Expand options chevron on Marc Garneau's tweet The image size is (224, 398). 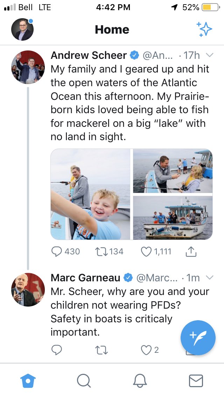click(210, 278)
